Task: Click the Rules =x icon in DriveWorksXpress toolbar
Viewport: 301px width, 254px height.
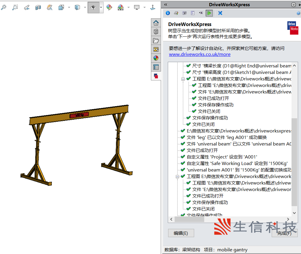Action: click(x=201, y=13)
